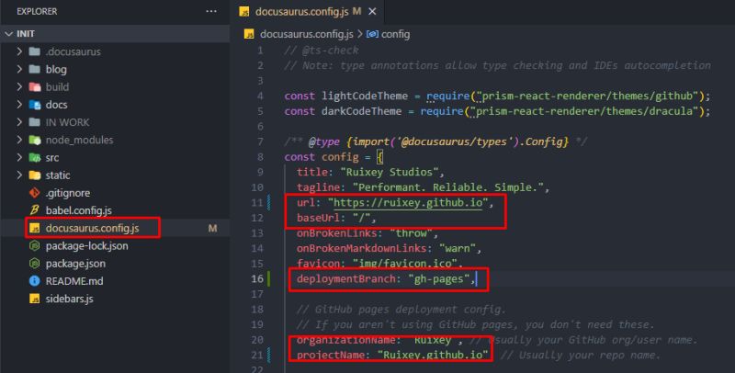
Task: Click the M modified badge beside docusaurus.config.js
Action: 212,228
